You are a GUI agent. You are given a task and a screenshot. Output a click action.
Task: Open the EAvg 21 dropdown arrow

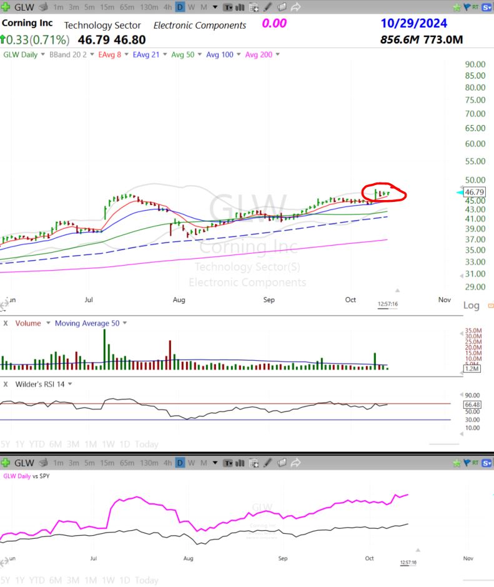pyautogui.click(x=165, y=54)
